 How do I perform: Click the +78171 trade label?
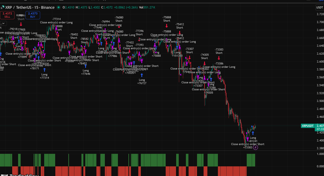click(x=34, y=69)
